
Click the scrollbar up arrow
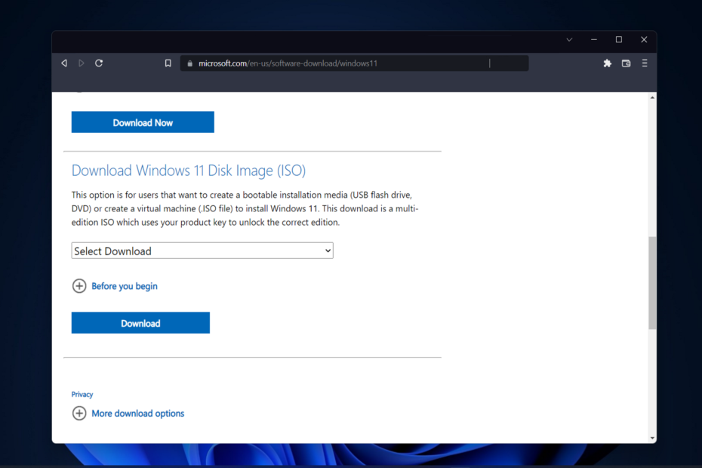tap(652, 97)
